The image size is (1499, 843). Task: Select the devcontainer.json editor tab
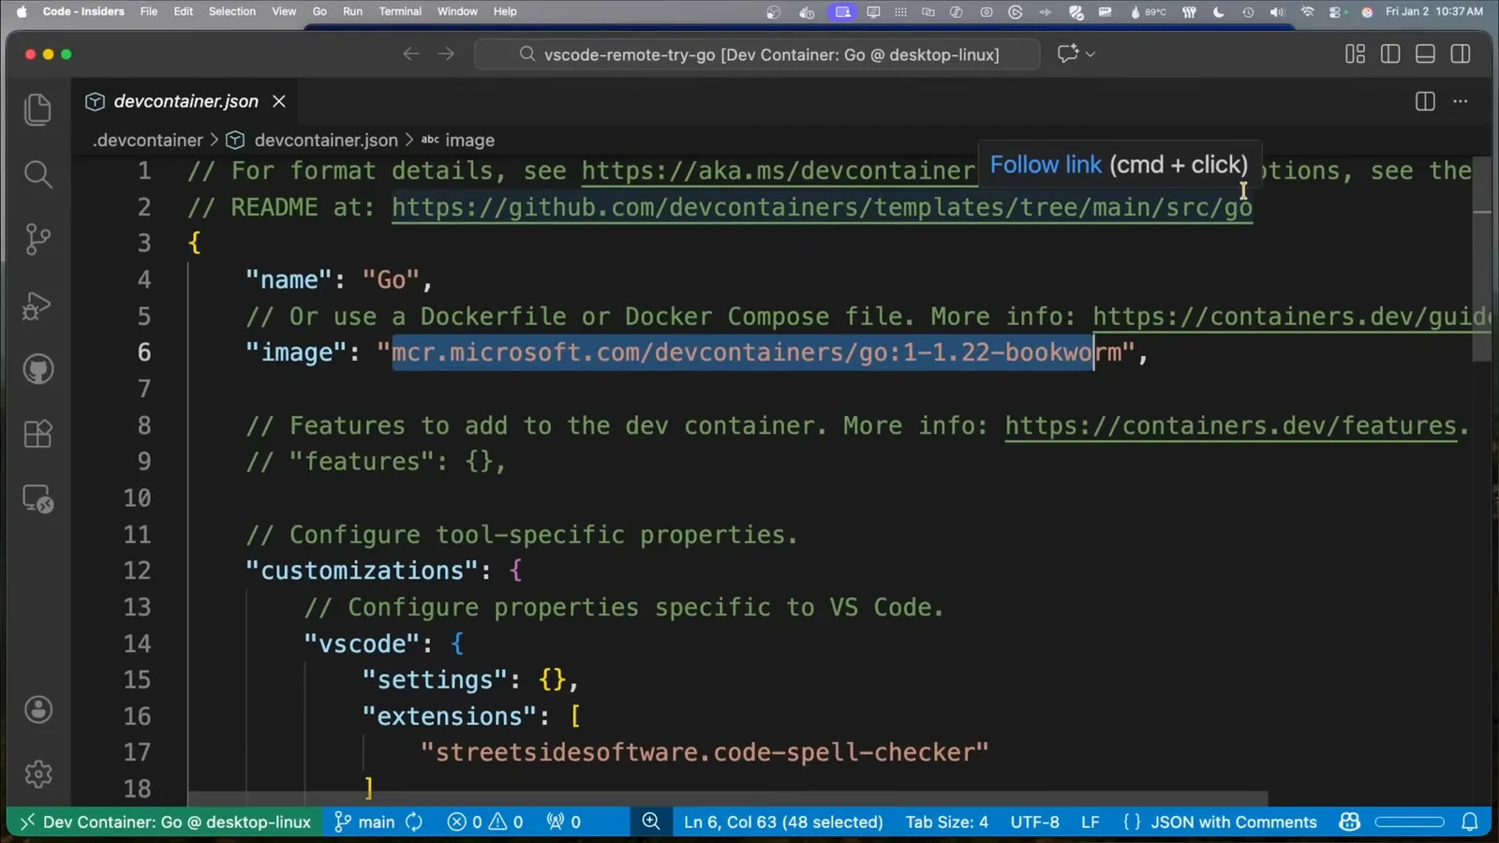pos(186,101)
